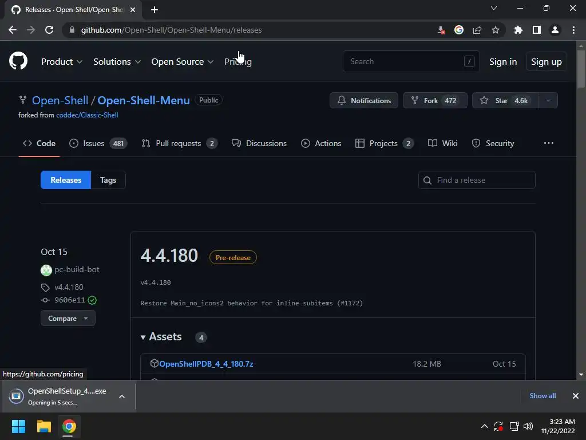Expand the Product menu
Screen dimensions: 586x440
62,61
